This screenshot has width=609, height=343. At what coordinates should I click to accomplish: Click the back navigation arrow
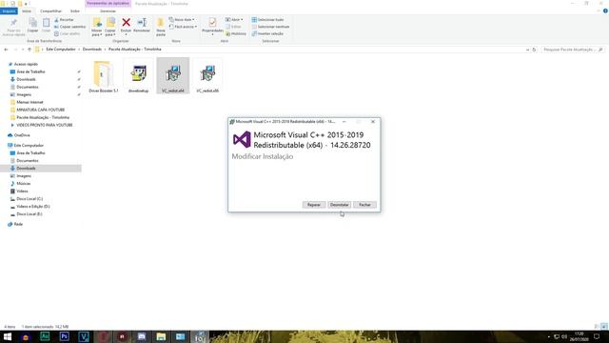[6, 50]
